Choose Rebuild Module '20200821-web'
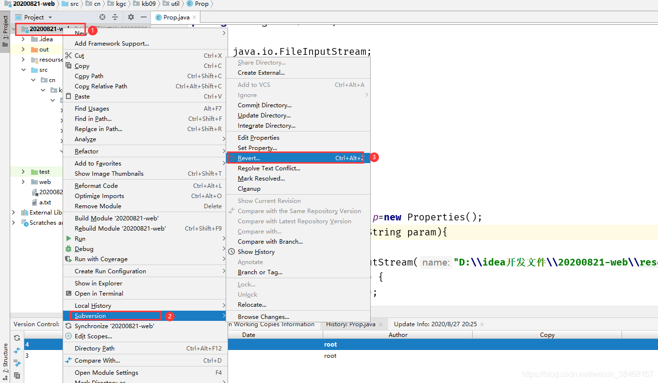This screenshot has height=383, width=658. pyautogui.click(x=145, y=228)
